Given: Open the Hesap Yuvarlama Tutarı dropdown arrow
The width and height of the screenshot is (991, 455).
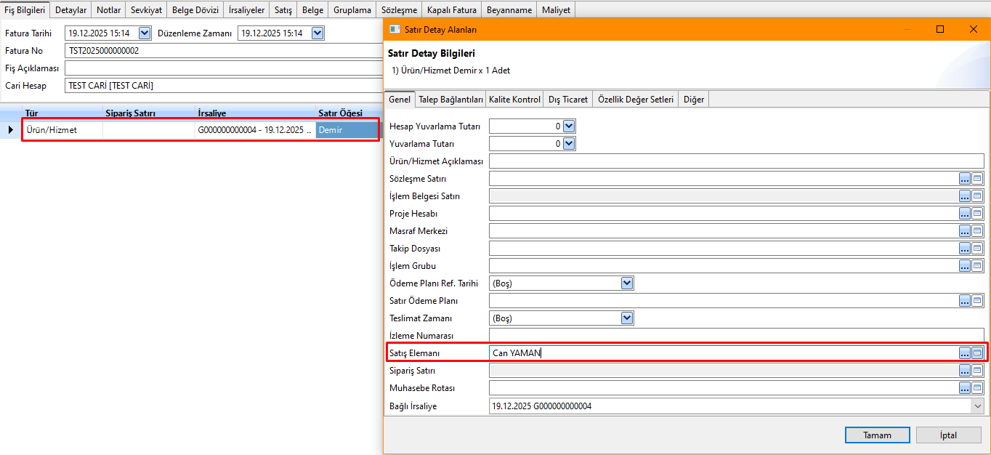Looking at the screenshot, I should tap(569, 126).
